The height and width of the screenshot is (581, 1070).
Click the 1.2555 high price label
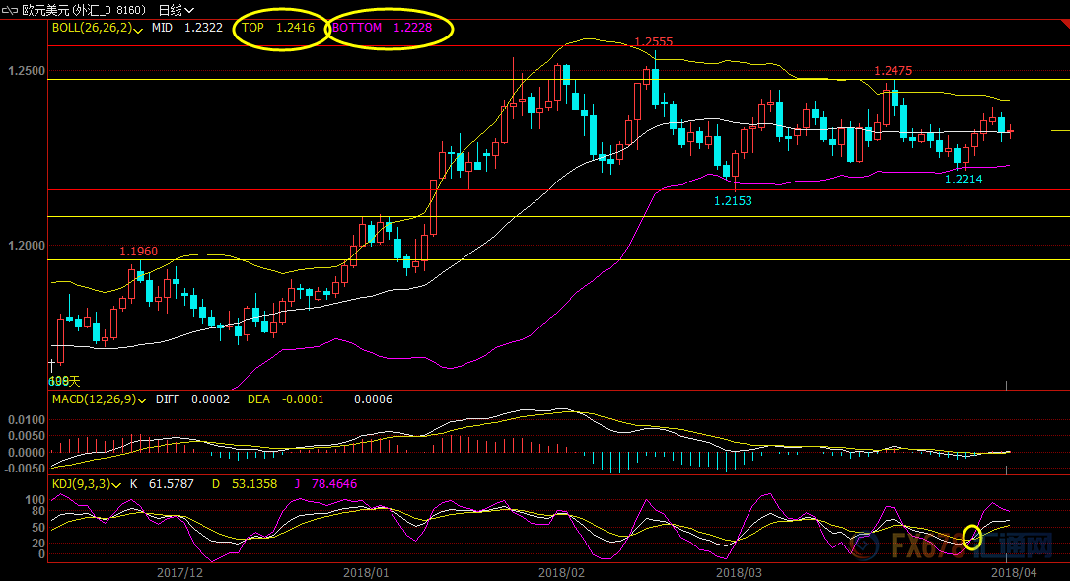pyautogui.click(x=653, y=42)
